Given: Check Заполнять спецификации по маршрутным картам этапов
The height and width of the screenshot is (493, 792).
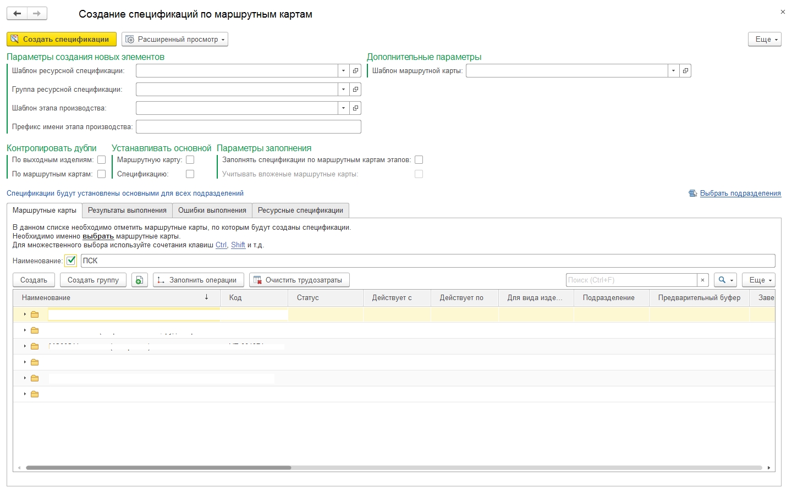Looking at the screenshot, I should (419, 160).
